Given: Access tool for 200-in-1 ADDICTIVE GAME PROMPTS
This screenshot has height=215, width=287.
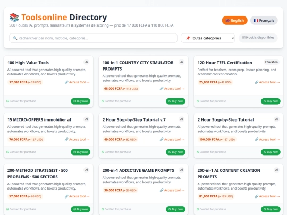Looking at the screenshot, I should click(172, 190).
